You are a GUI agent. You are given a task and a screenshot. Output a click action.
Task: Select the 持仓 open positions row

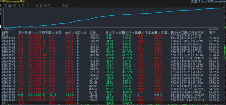click(x=111, y=35)
